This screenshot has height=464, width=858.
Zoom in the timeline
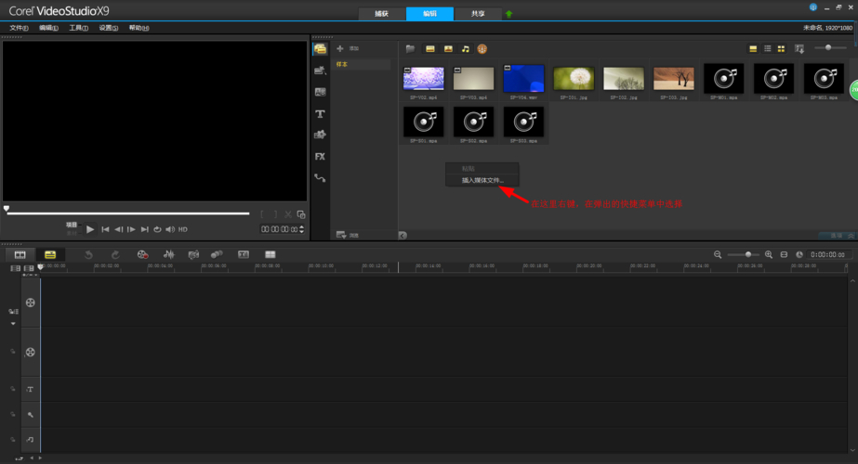click(x=769, y=254)
